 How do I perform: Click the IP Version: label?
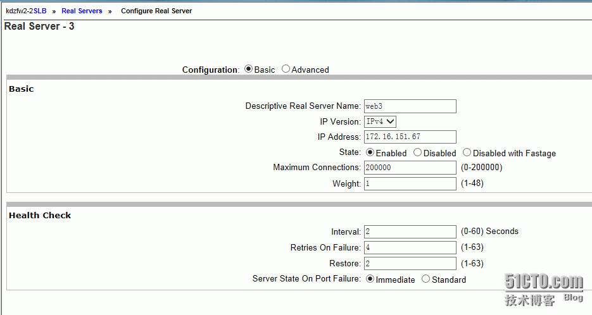tap(340, 122)
